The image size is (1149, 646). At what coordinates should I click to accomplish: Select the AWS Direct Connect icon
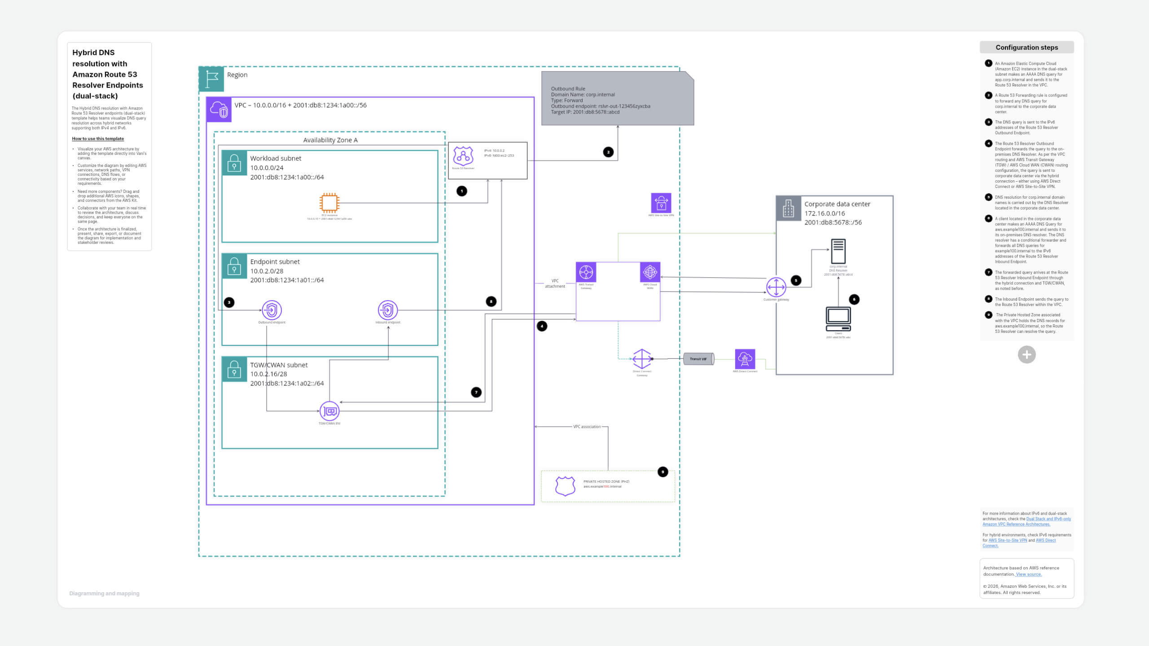click(x=745, y=359)
